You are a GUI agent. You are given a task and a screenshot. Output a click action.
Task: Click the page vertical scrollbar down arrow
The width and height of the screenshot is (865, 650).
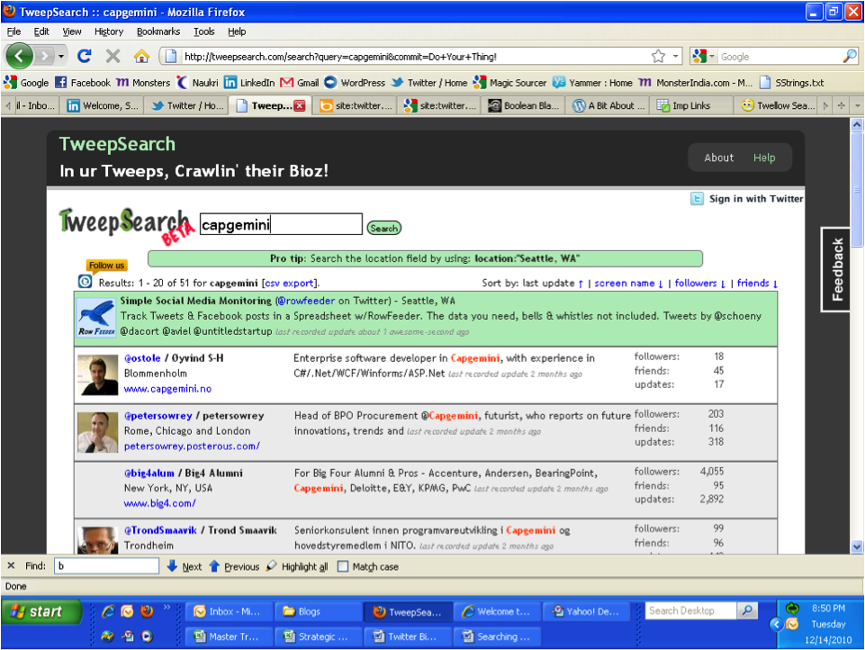(856, 546)
